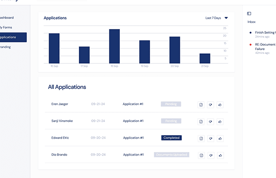The height and width of the screenshot is (178, 276).
Task: Reject Sanji Vinsmoke with thumbs-down icon
Action: click(x=210, y=122)
